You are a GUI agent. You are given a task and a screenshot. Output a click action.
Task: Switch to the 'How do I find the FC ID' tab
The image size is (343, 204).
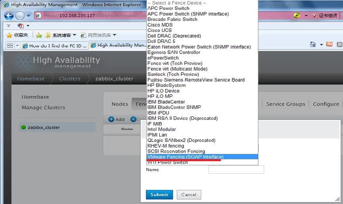pos(55,46)
